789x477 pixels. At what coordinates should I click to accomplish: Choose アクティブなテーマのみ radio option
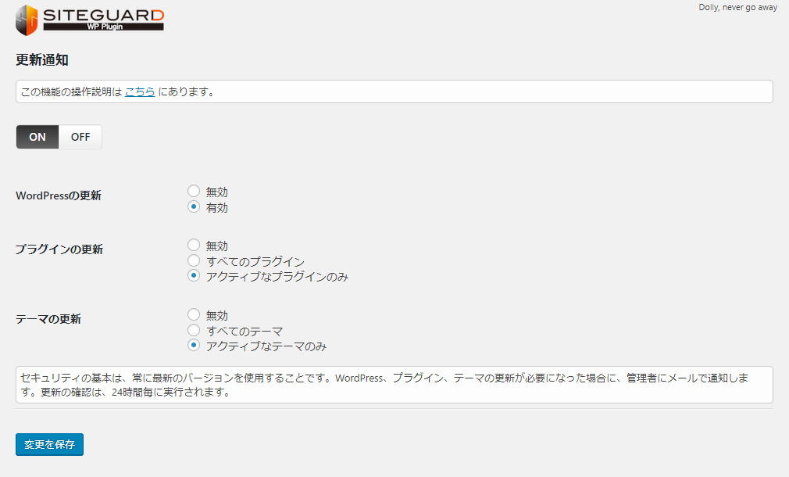click(x=194, y=346)
